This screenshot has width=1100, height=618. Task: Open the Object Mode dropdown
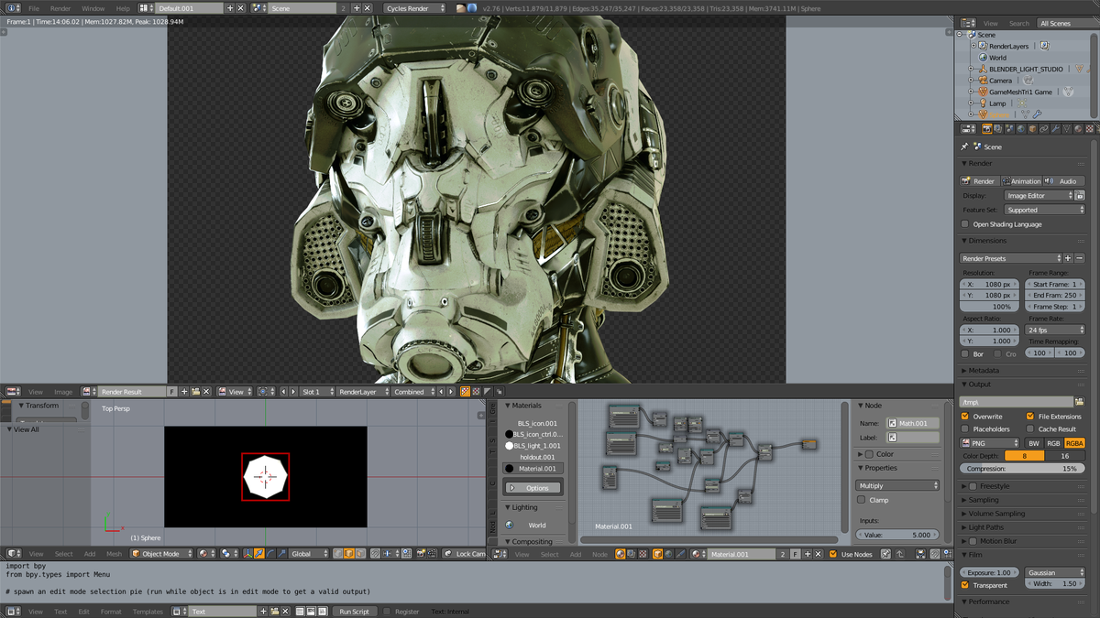click(162, 554)
